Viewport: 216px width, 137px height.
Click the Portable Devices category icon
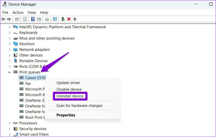pyautogui.click(x=15, y=61)
